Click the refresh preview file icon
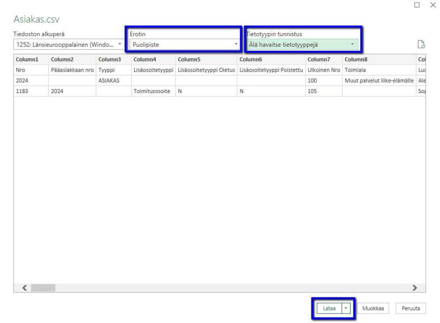Image resolution: width=440 pixels, height=323 pixels. [x=420, y=45]
